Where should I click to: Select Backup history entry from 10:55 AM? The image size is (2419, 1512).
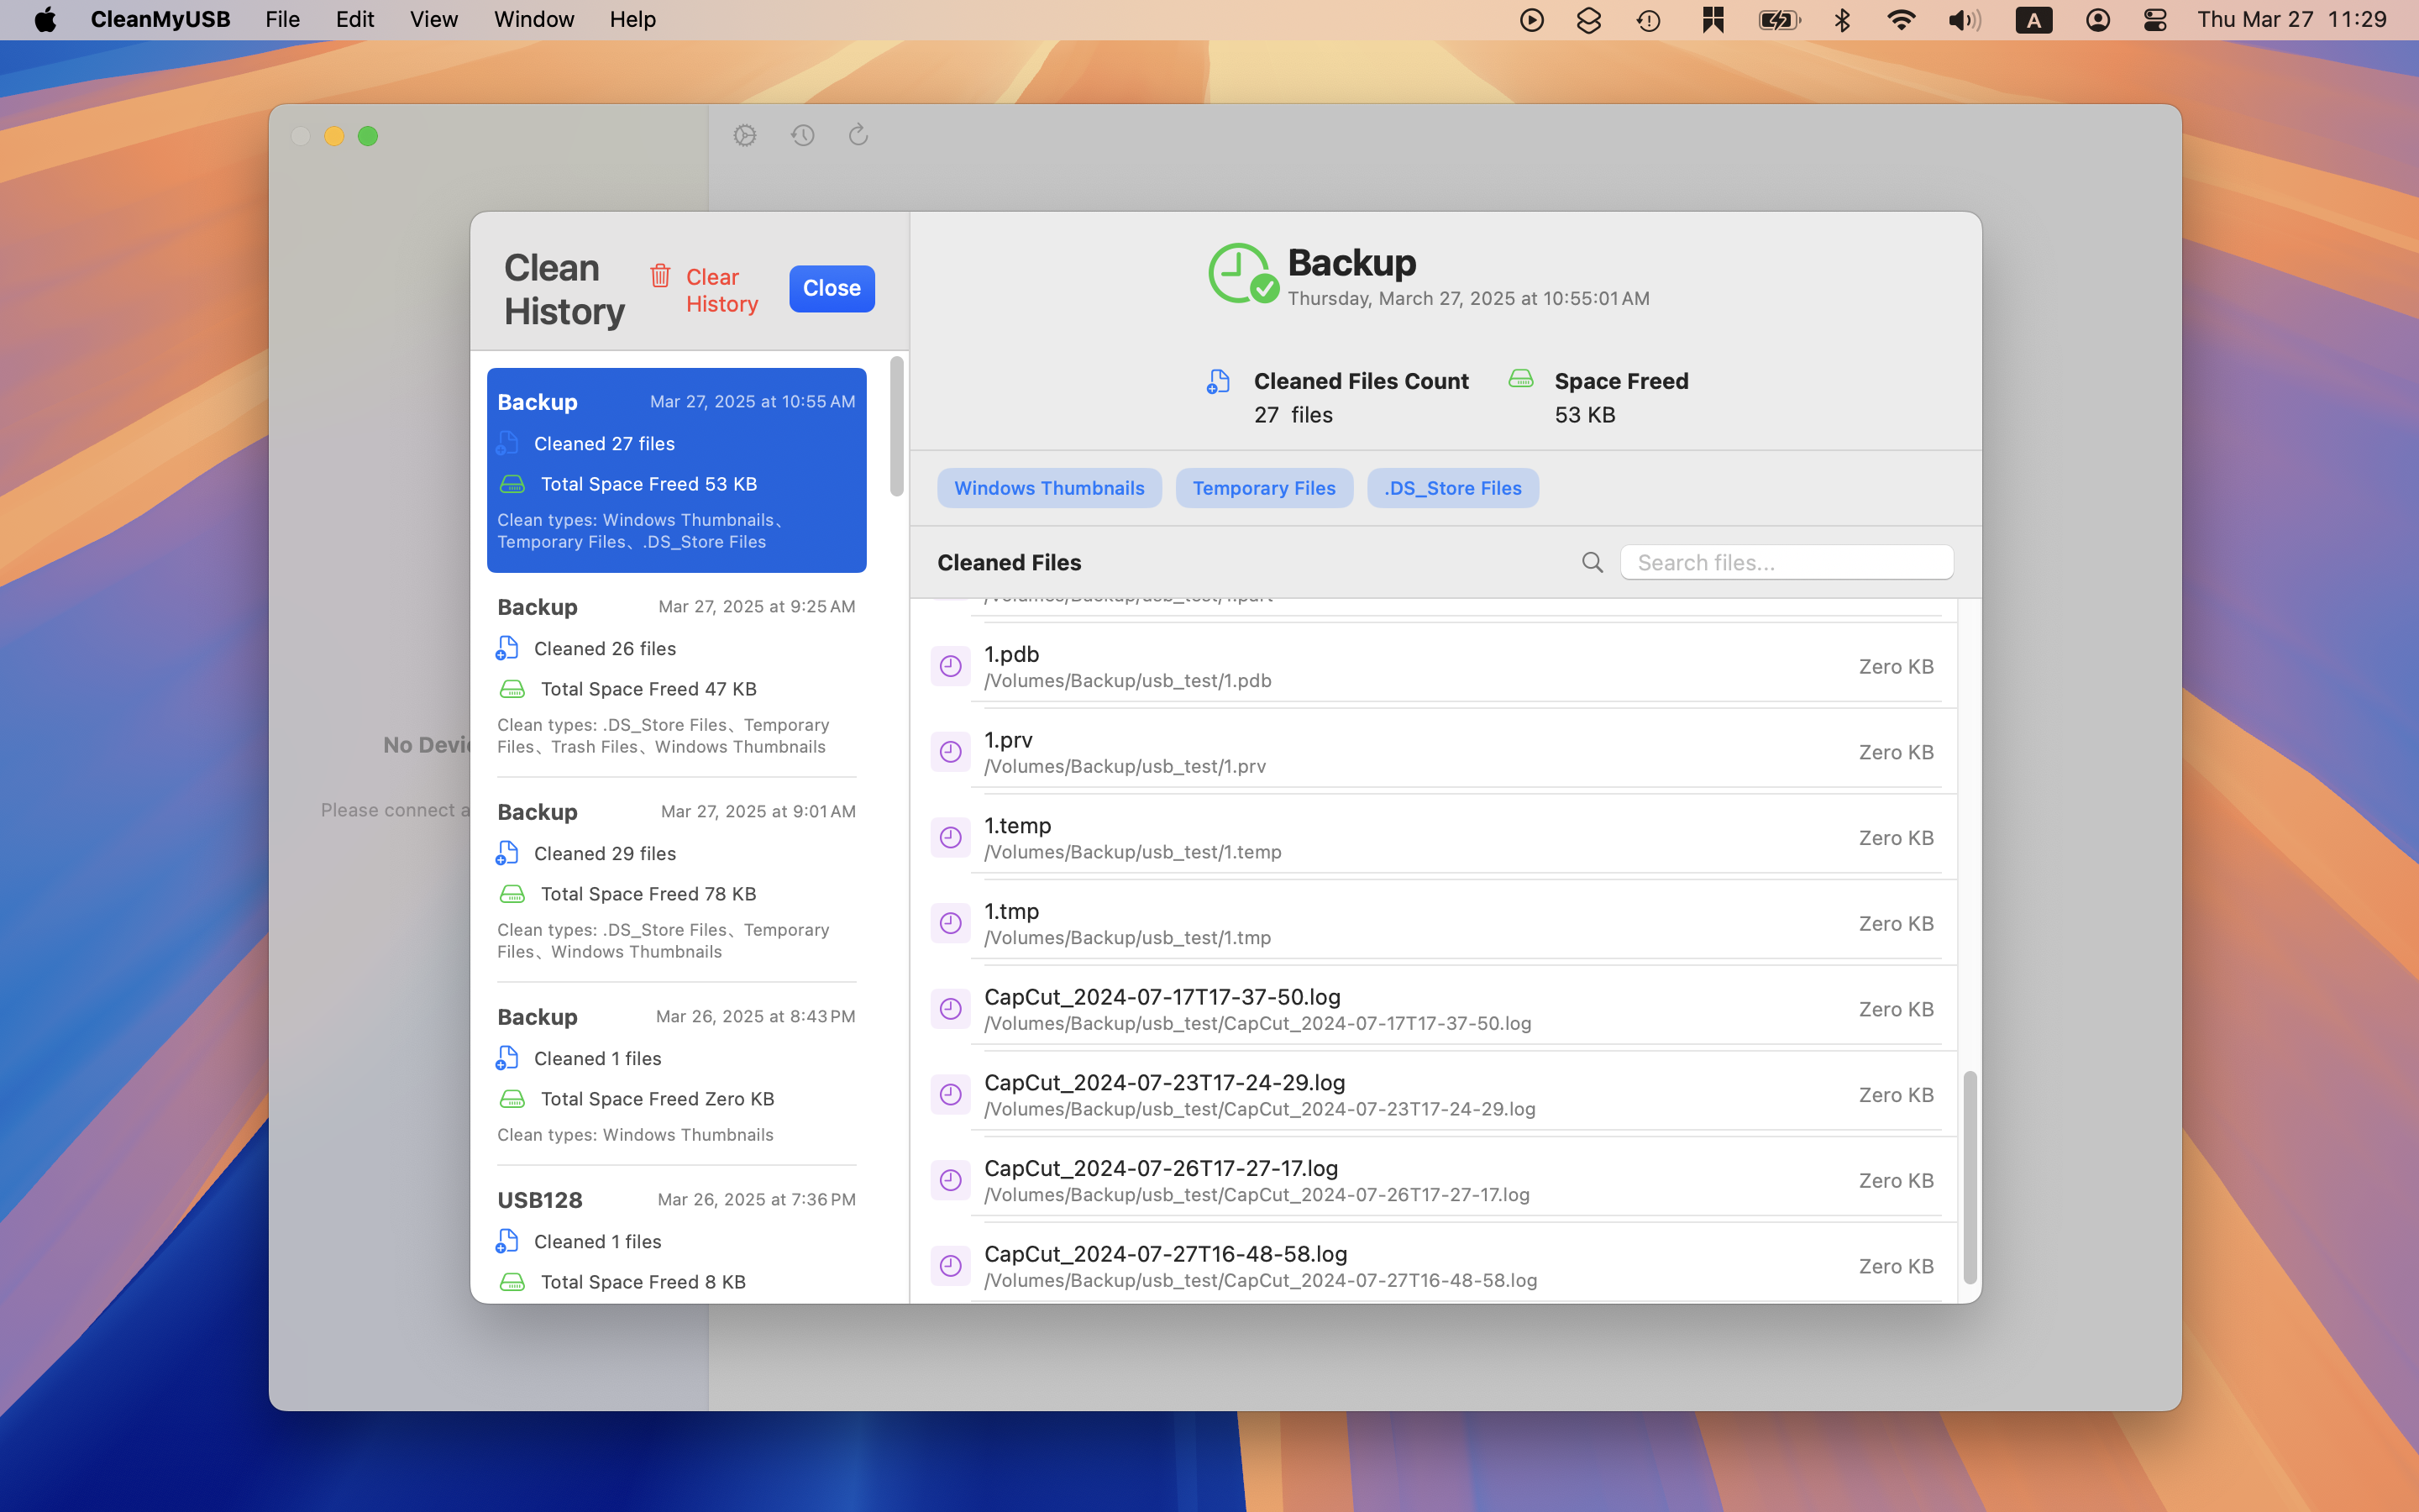[x=677, y=470]
